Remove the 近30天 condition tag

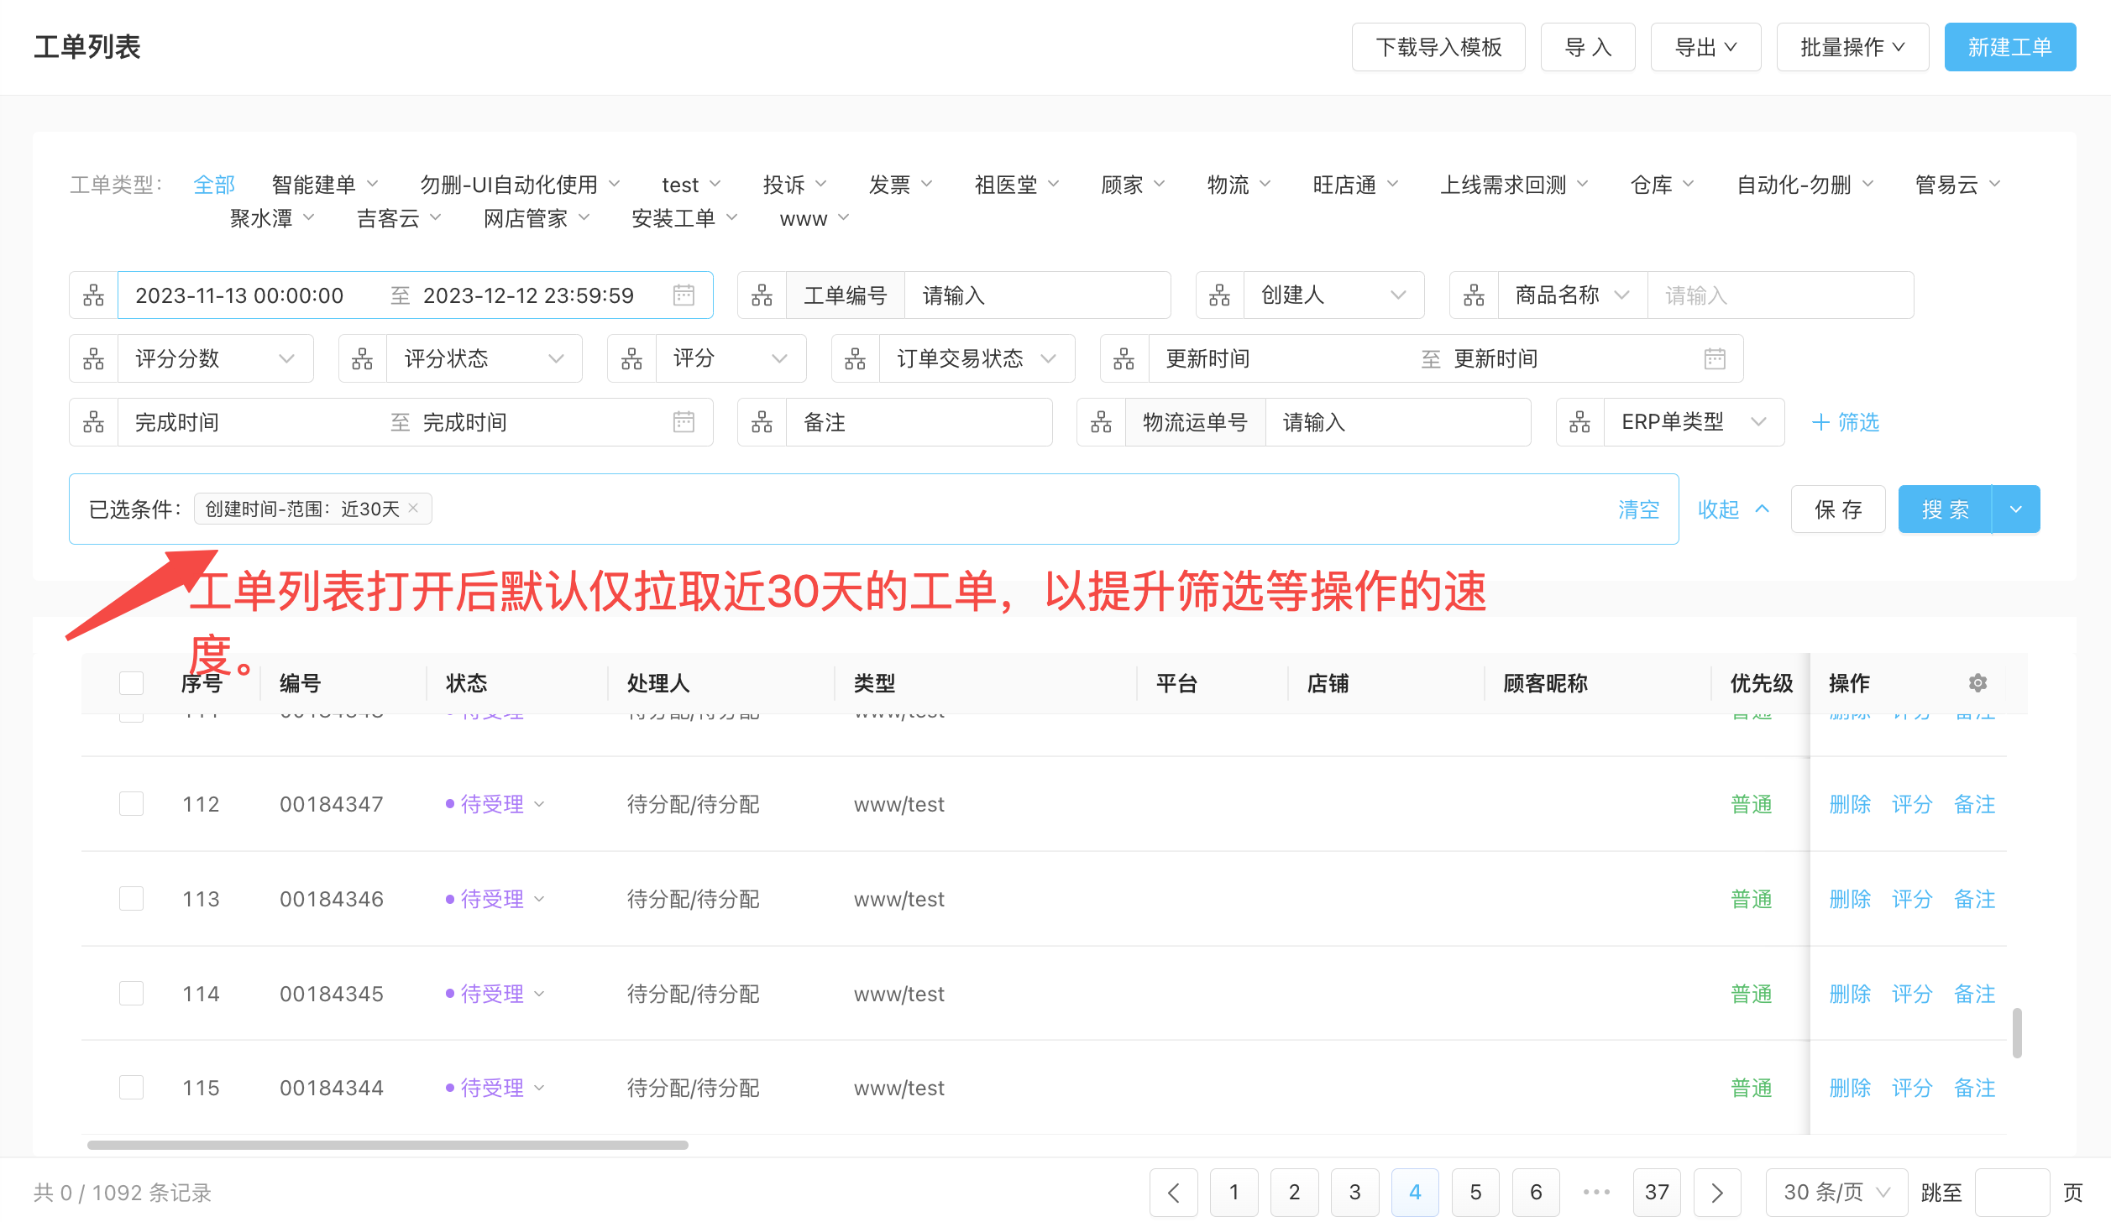413,509
